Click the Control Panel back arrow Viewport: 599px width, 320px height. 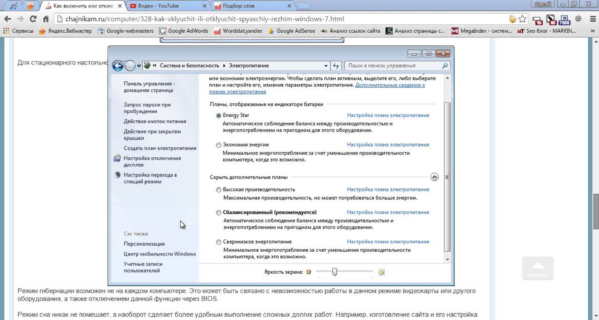pos(118,65)
